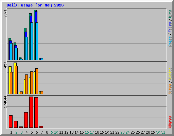The height and width of the screenshot is (136, 174).
Task: Click the day 5 axis label
Action: tap(32, 132)
